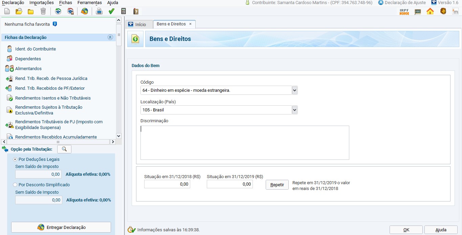Select Por Deduções Legais radio option
The height and width of the screenshot is (235, 462).
tap(15, 159)
